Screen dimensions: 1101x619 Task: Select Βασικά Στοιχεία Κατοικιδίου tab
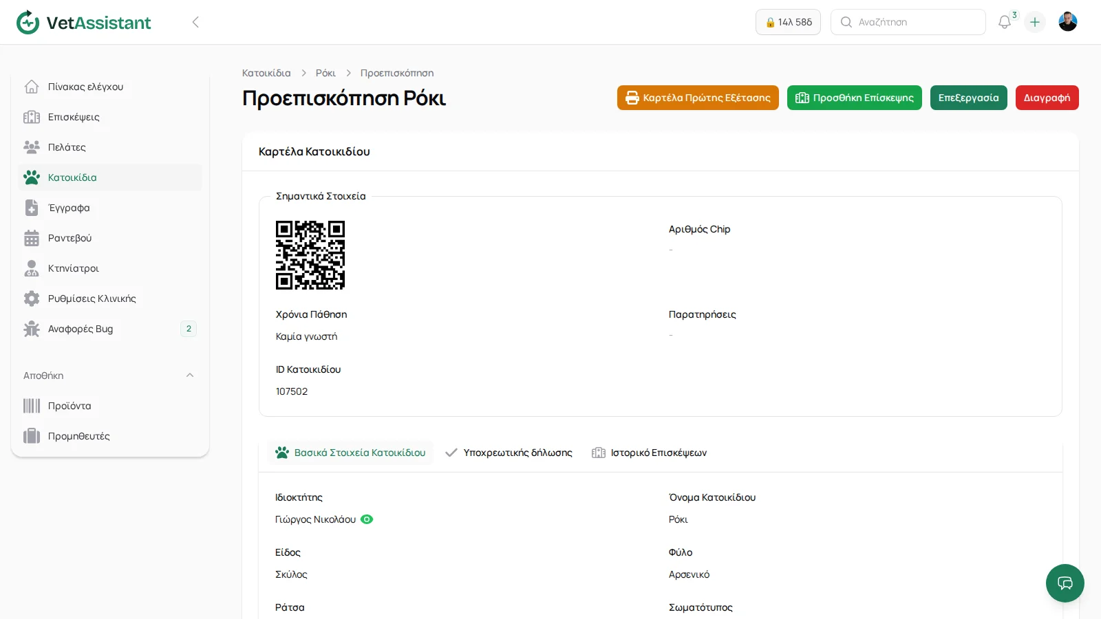click(x=350, y=453)
